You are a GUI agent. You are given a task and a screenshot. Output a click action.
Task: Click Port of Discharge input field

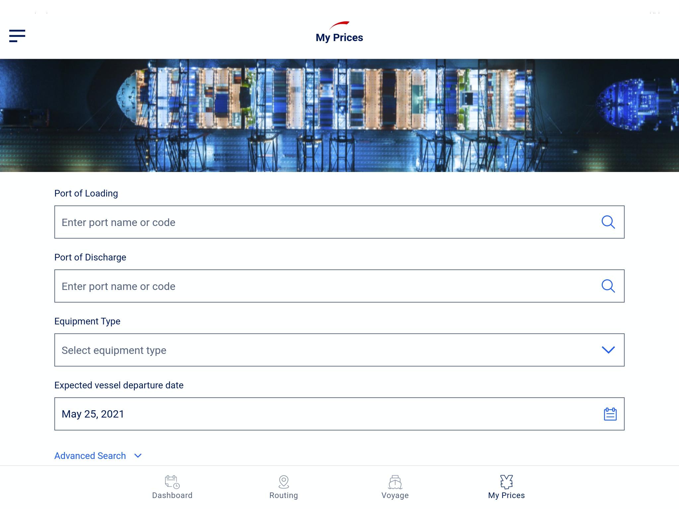tap(339, 286)
